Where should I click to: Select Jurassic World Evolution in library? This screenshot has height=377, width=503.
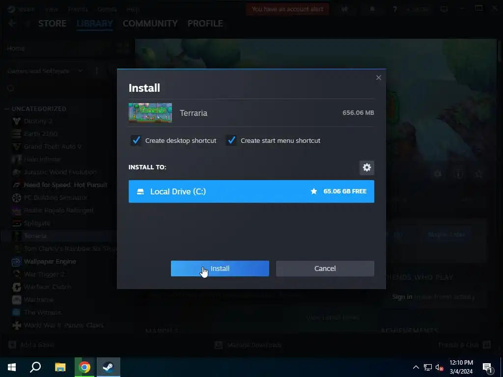pos(60,172)
